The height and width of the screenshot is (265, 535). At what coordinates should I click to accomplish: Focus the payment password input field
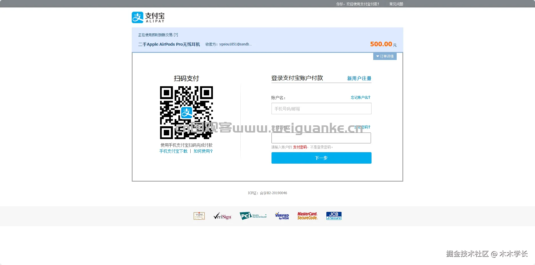[x=321, y=138]
